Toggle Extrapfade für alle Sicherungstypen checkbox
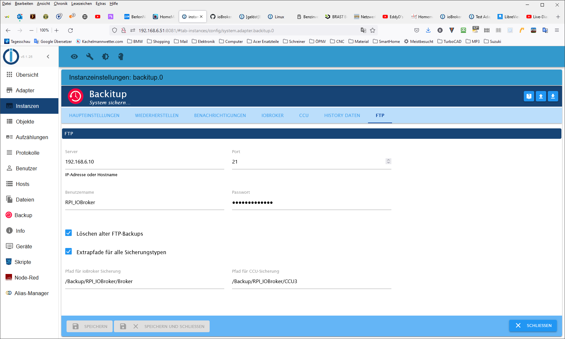 [68, 252]
